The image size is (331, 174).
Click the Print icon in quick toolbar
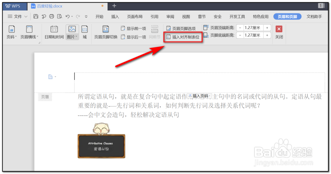(x=52, y=16)
